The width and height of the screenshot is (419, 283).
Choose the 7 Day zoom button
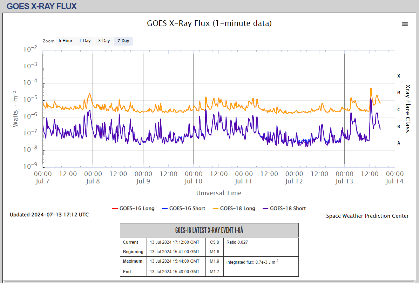coord(123,41)
